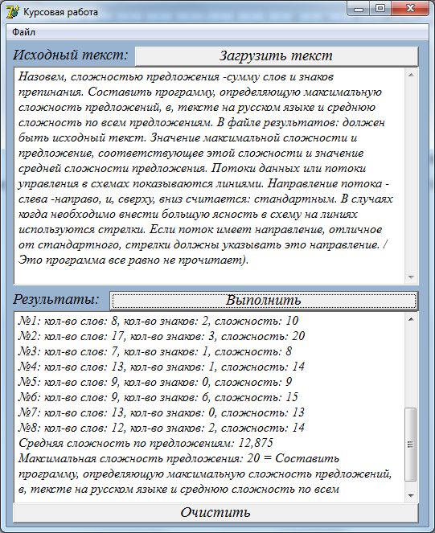This screenshot has height=533, width=435.
Task: Click inside the source text field
Action: pyautogui.click(x=210, y=176)
